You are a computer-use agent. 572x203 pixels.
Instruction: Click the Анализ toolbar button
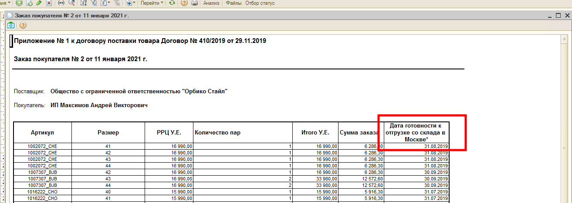(211, 3)
